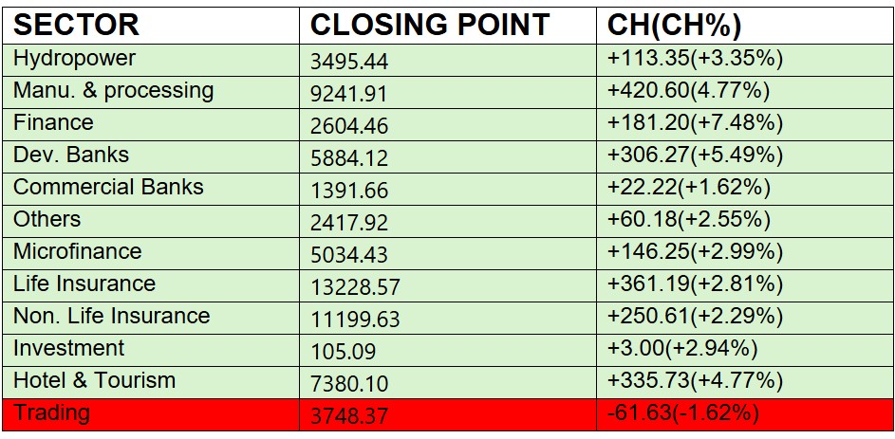Click the CLOSING POINT column header

pyautogui.click(x=430, y=24)
